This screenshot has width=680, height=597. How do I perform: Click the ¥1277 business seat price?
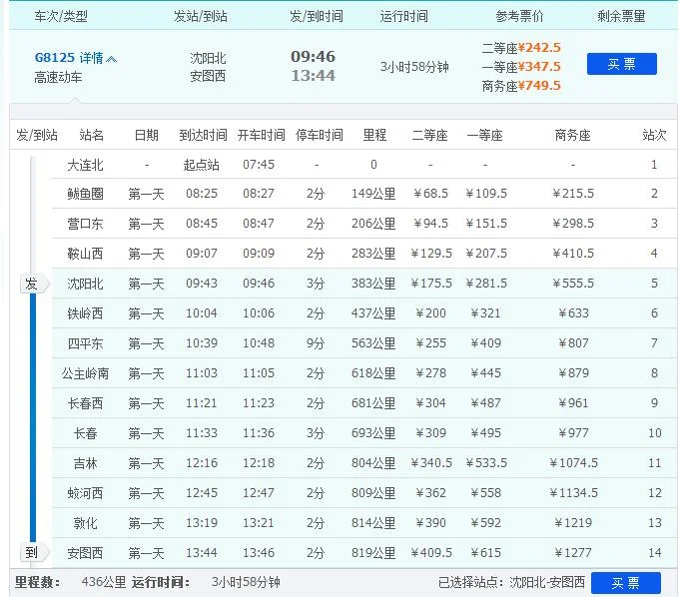573,553
